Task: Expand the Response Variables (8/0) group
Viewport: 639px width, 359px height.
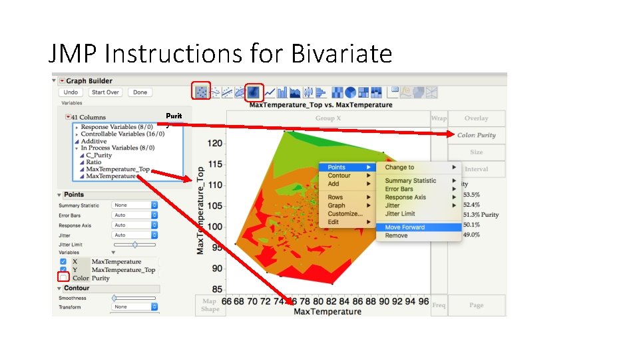Action: tap(77, 127)
